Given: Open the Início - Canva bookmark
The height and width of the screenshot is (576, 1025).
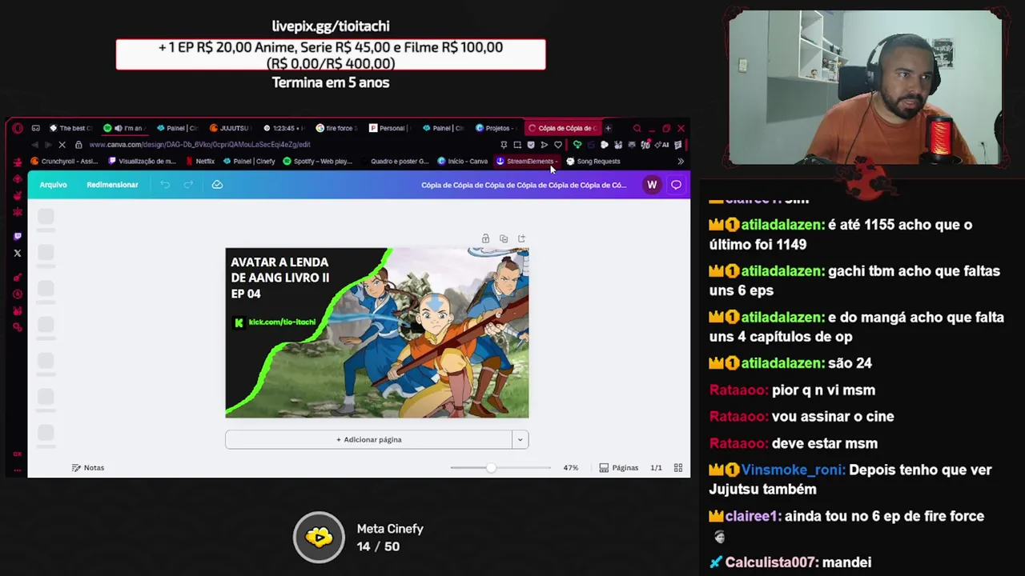Looking at the screenshot, I should (x=463, y=161).
